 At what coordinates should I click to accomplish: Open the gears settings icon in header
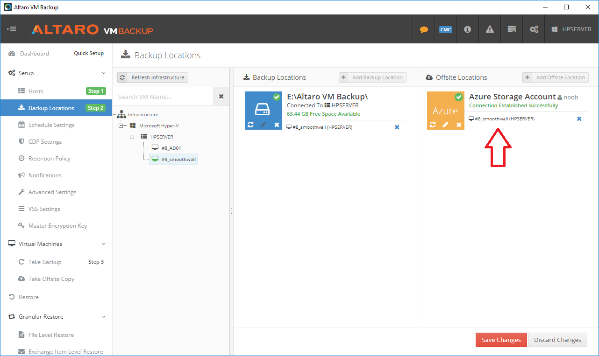(x=534, y=29)
